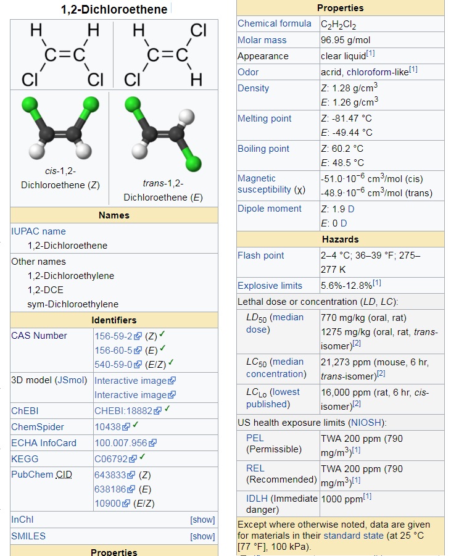The width and height of the screenshot is (451, 556).
Task: Follow the standard state link
Action: (x=354, y=536)
